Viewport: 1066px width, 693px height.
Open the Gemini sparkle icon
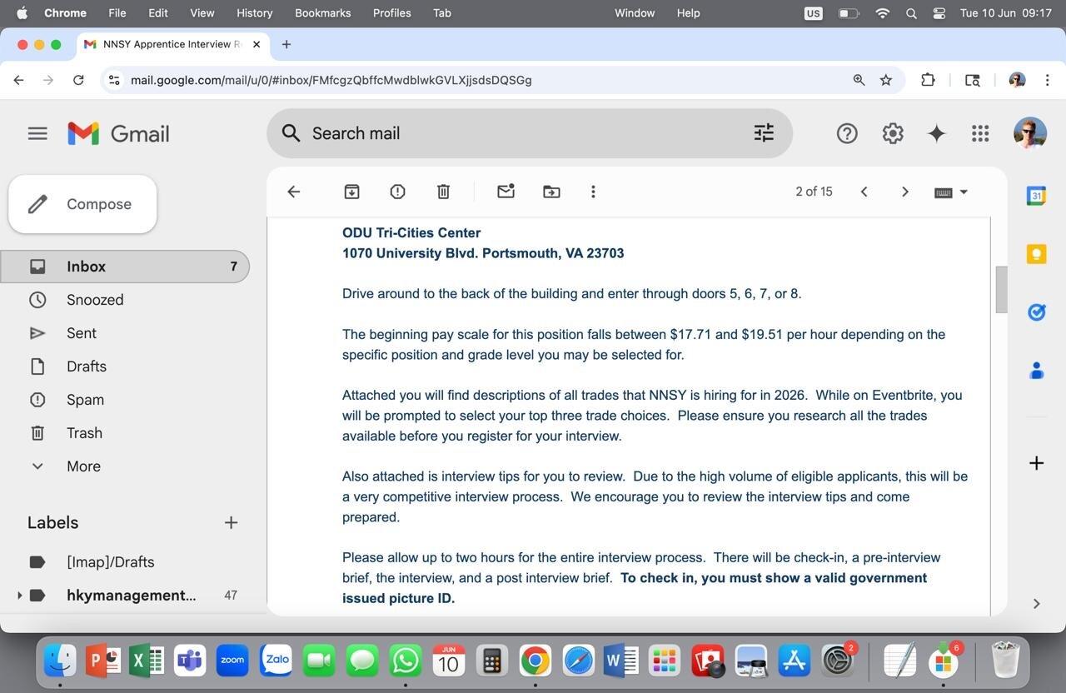click(x=936, y=133)
